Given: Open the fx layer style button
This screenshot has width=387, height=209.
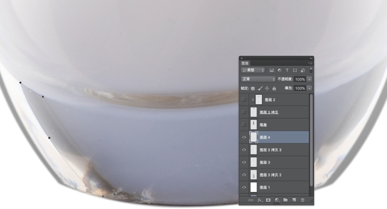Looking at the screenshot, I should (260, 200).
